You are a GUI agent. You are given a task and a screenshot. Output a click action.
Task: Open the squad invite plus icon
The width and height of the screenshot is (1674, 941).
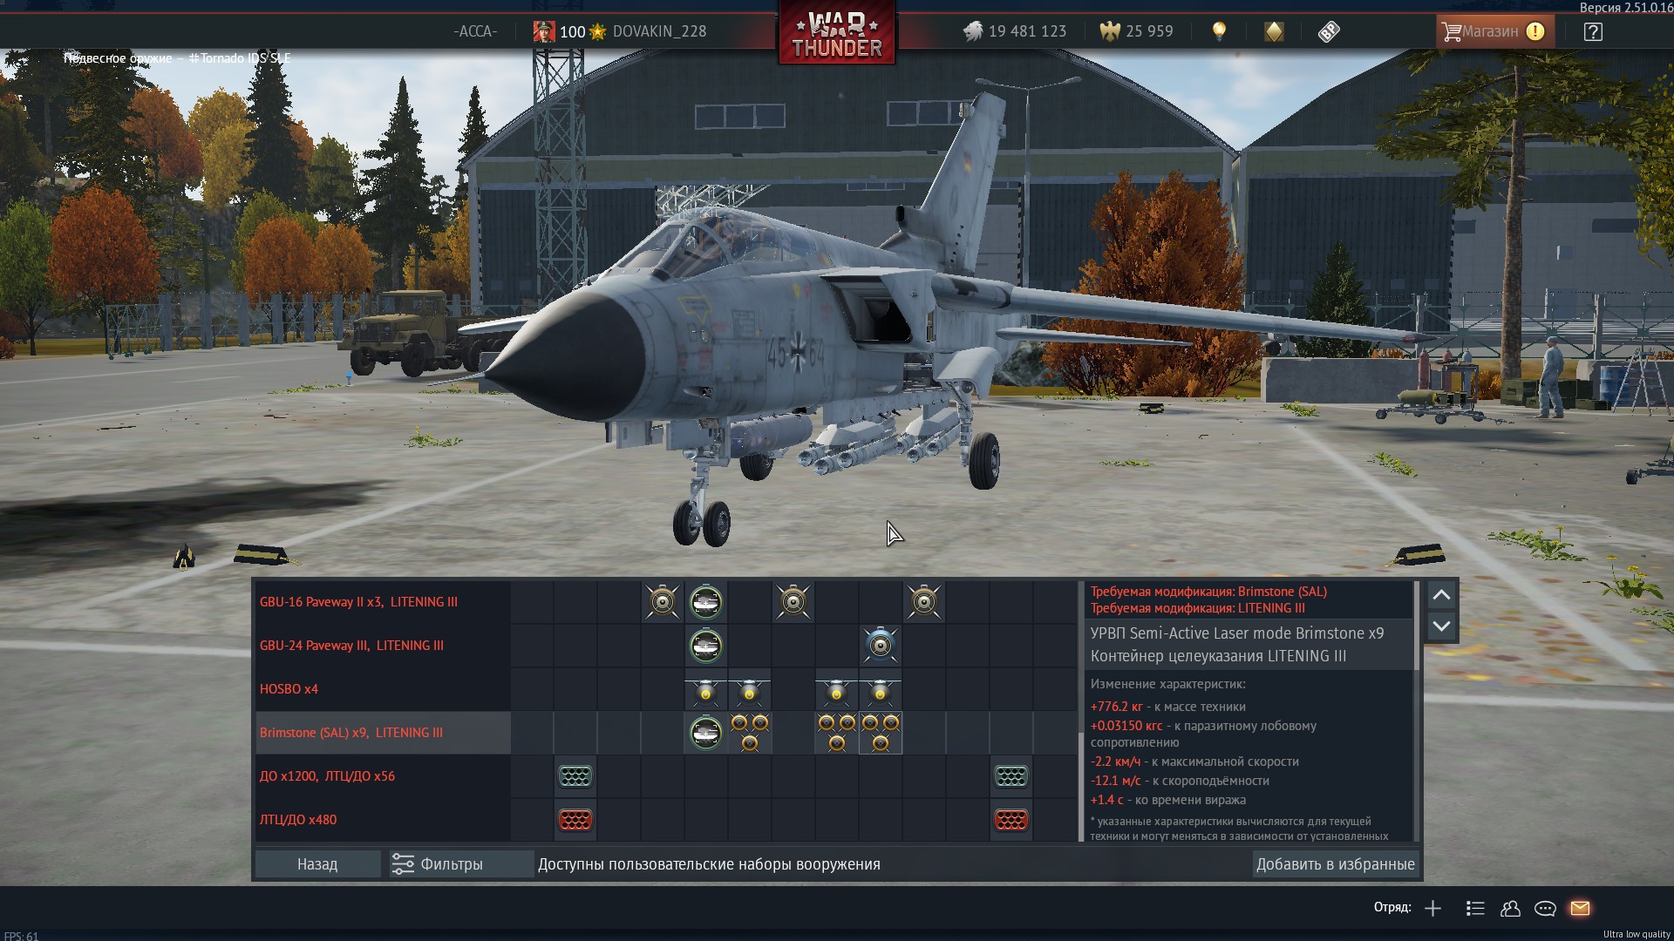(1432, 908)
